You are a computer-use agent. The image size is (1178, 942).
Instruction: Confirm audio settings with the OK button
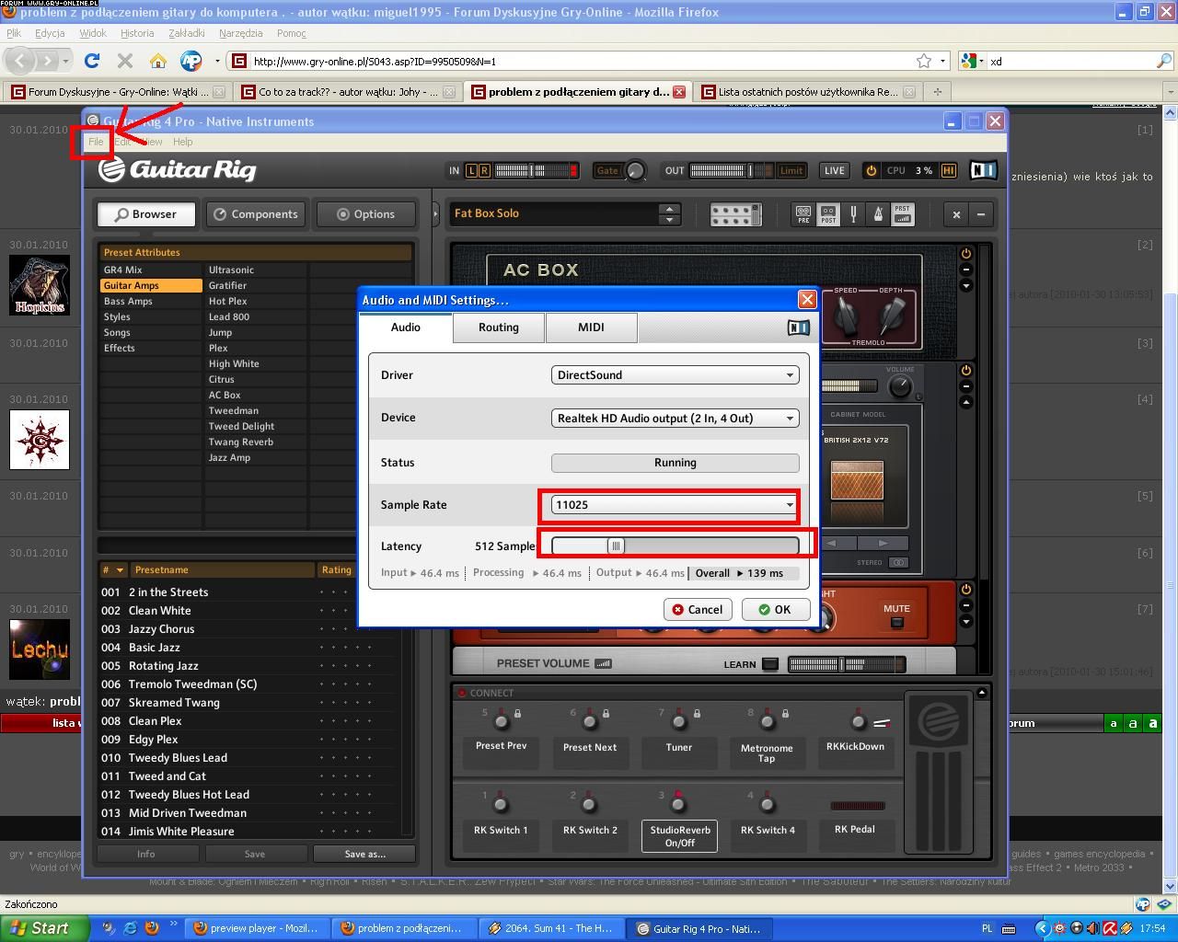775,609
